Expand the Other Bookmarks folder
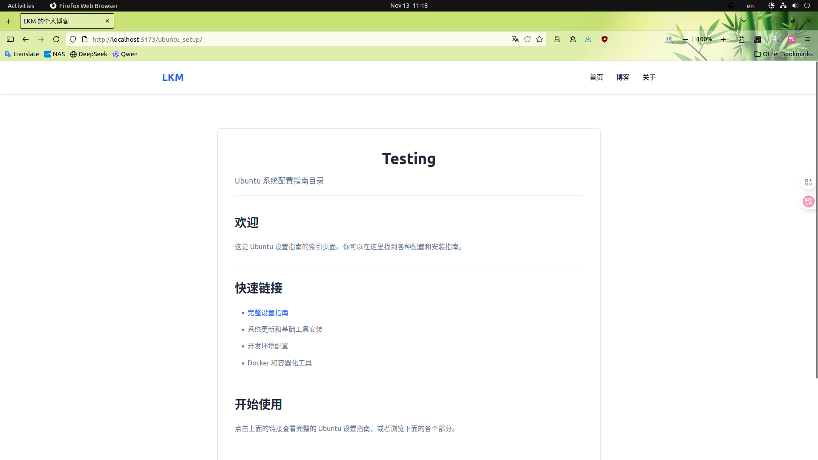The height and width of the screenshot is (460, 818). coord(783,54)
